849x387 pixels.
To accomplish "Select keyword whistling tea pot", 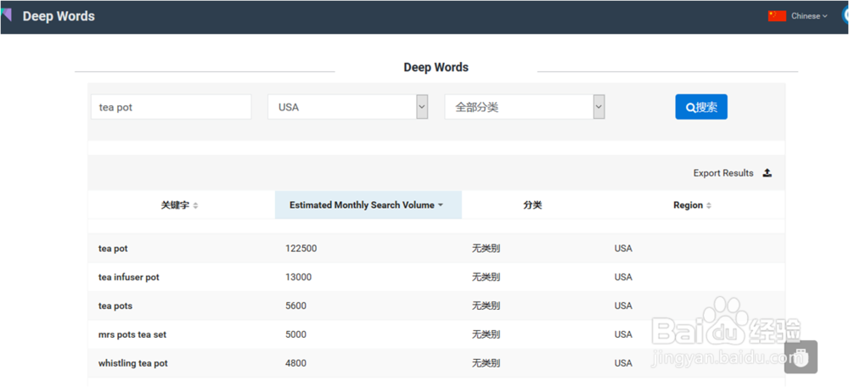I will coord(133,363).
